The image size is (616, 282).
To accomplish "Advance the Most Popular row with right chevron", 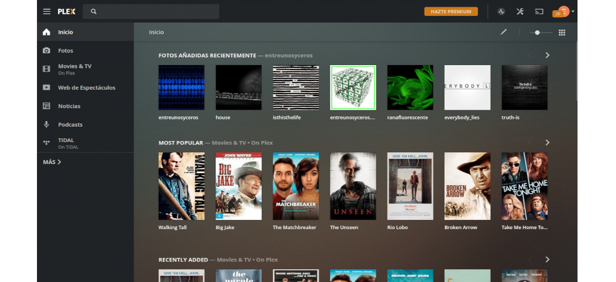I will [547, 143].
